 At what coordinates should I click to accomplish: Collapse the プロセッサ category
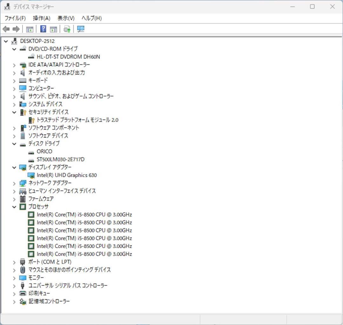tap(14, 207)
